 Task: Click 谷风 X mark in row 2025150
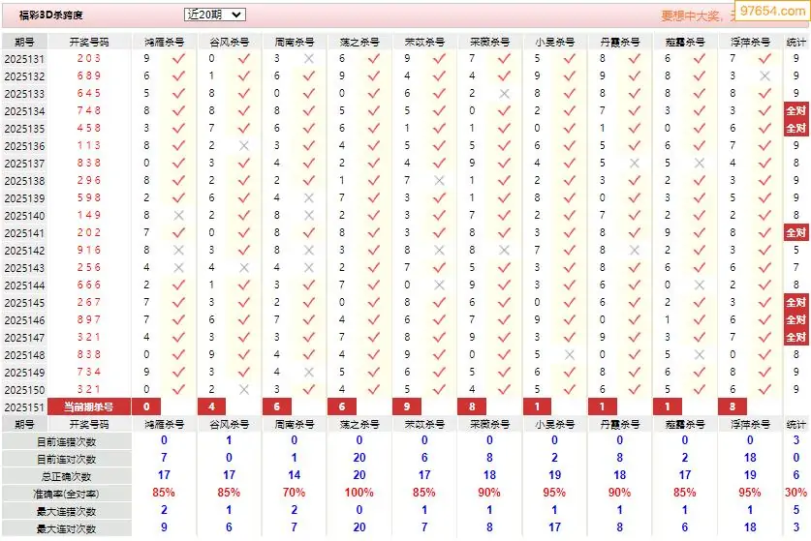point(243,390)
